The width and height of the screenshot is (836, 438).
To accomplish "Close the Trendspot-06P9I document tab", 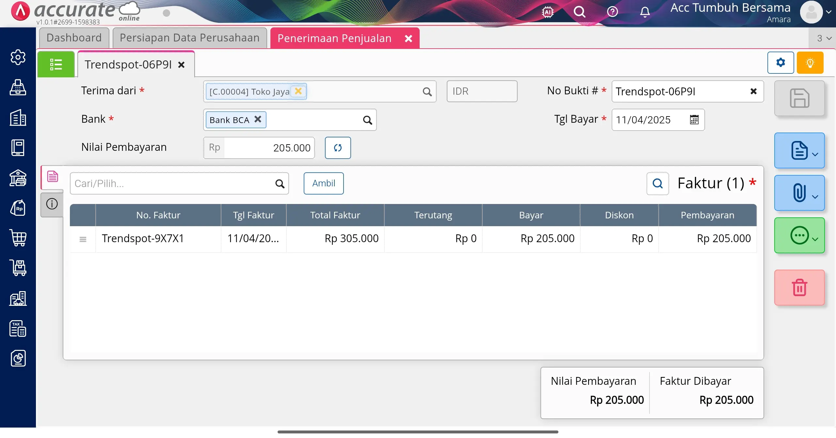I will point(181,65).
